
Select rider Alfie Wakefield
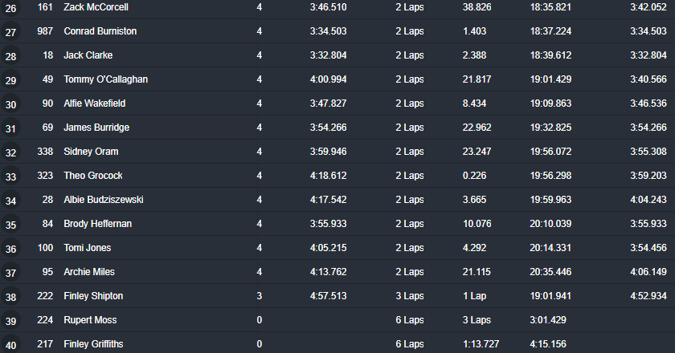click(x=94, y=103)
